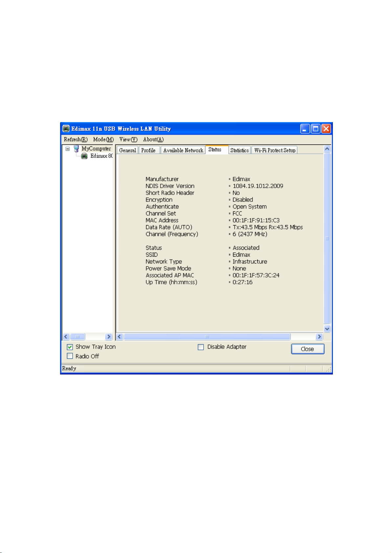Minimize the Edimax utility window
The image size is (391, 553).
click(x=305, y=129)
